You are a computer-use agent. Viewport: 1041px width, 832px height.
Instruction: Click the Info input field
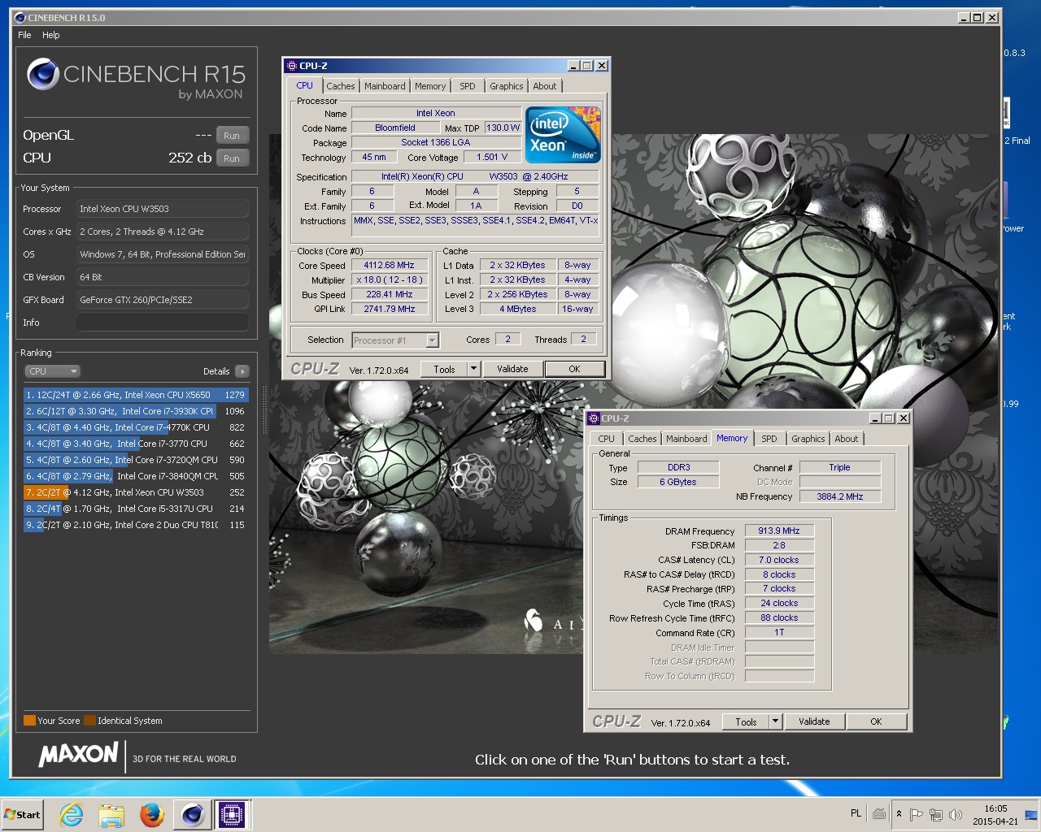click(163, 323)
